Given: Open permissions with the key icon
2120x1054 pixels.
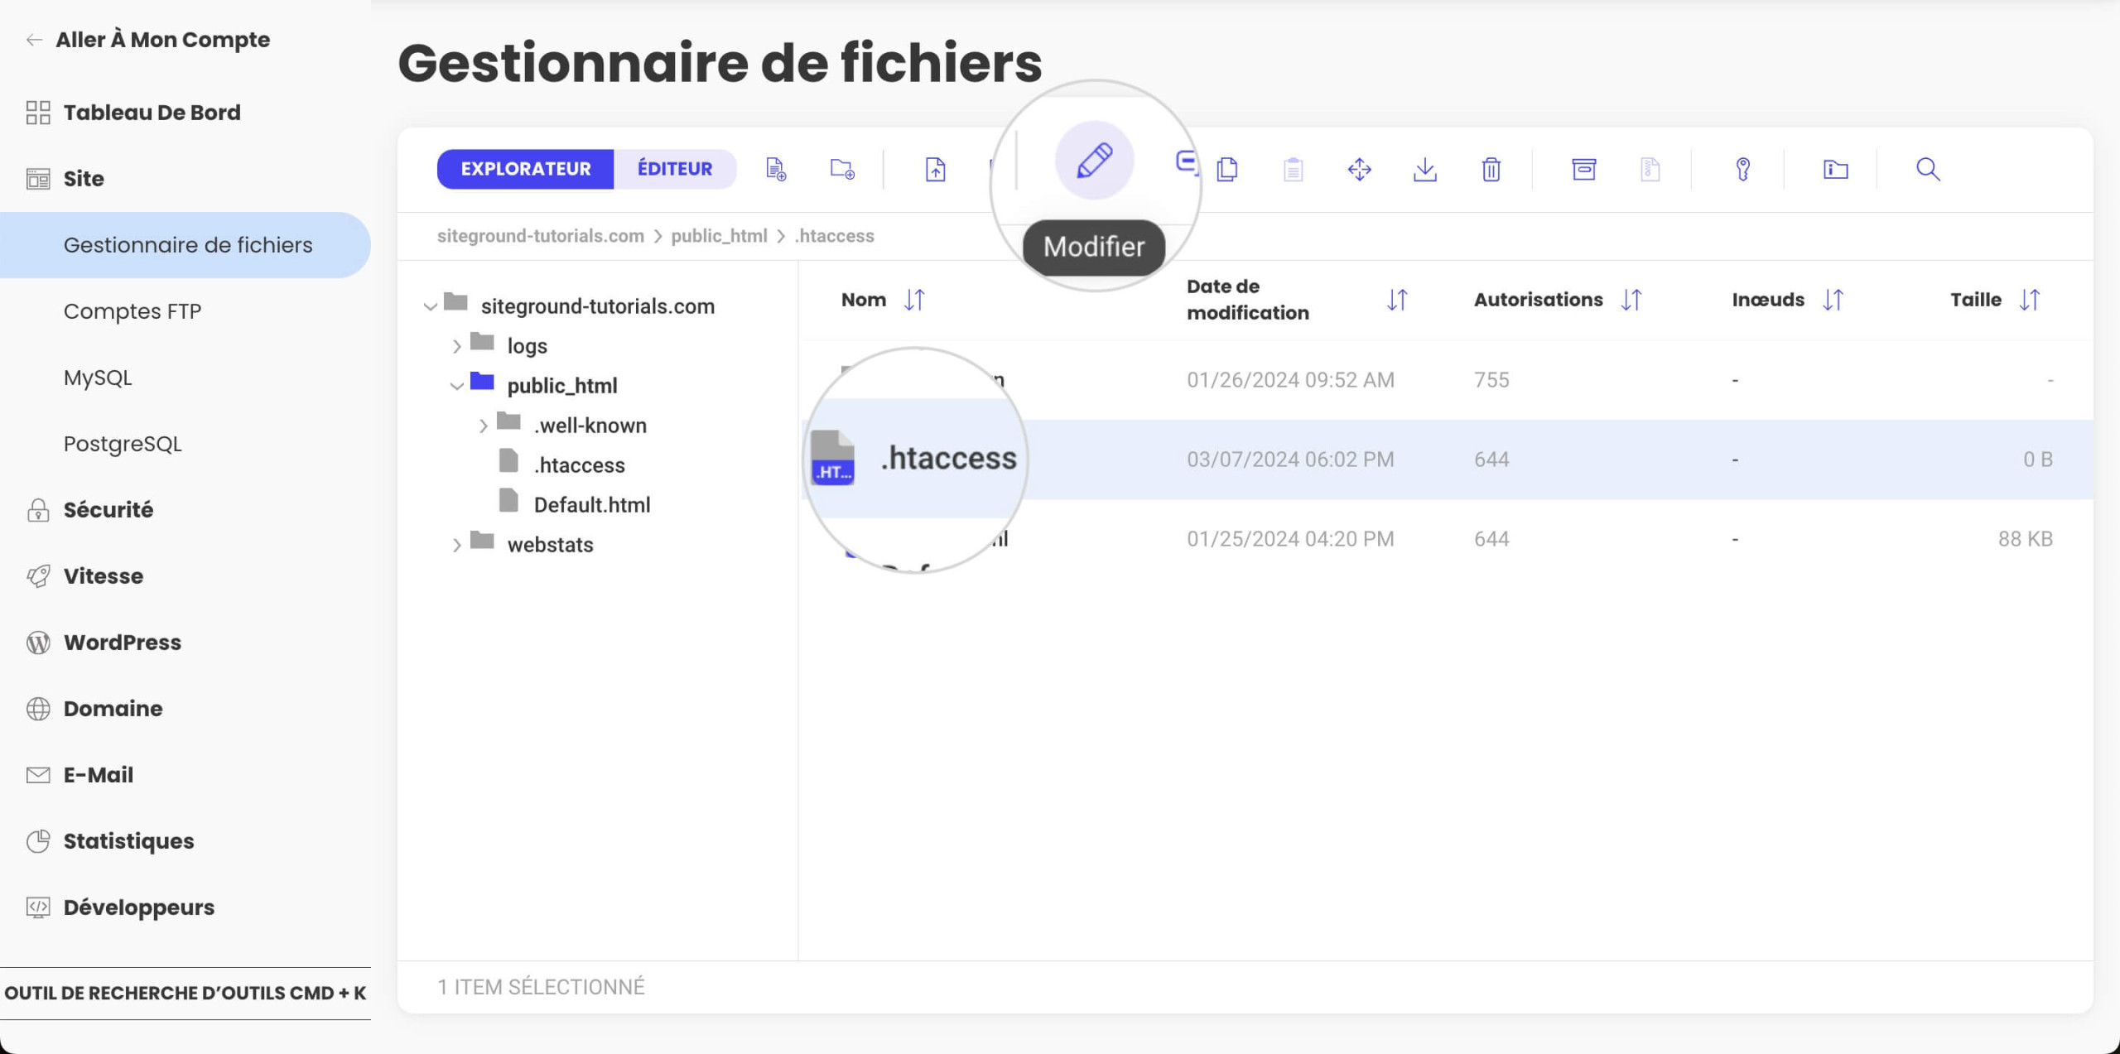Looking at the screenshot, I should coord(1743,169).
